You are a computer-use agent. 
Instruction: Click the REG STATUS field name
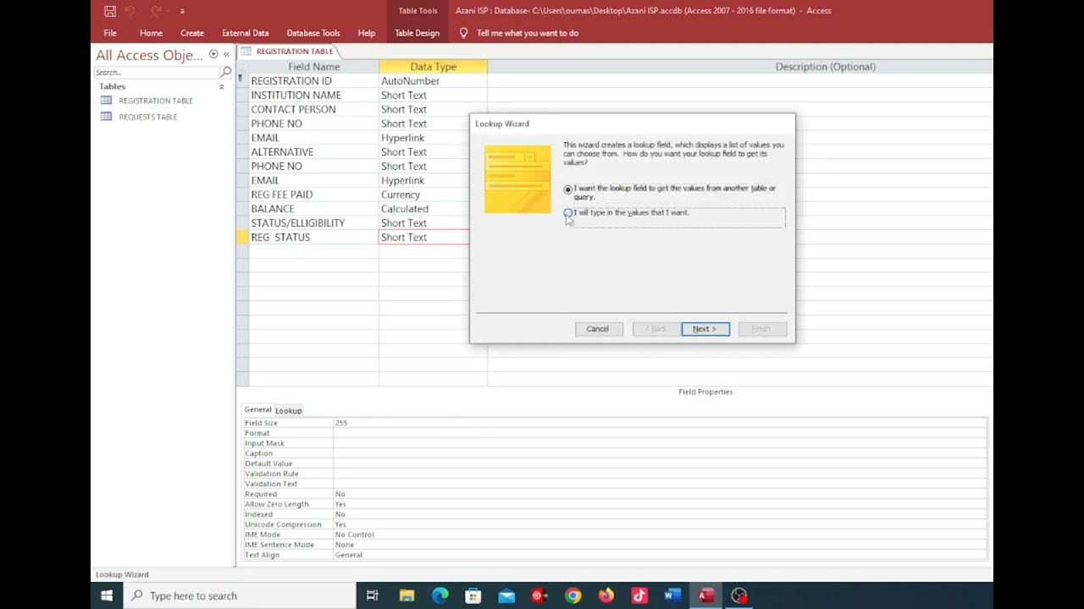(280, 238)
